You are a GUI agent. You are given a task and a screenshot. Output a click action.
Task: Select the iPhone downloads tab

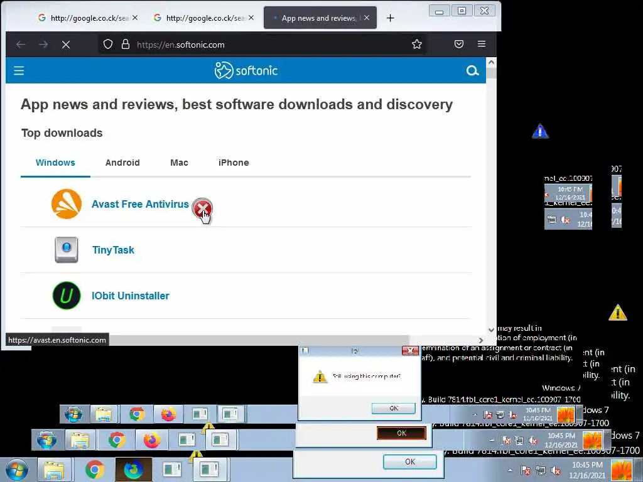click(x=234, y=163)
